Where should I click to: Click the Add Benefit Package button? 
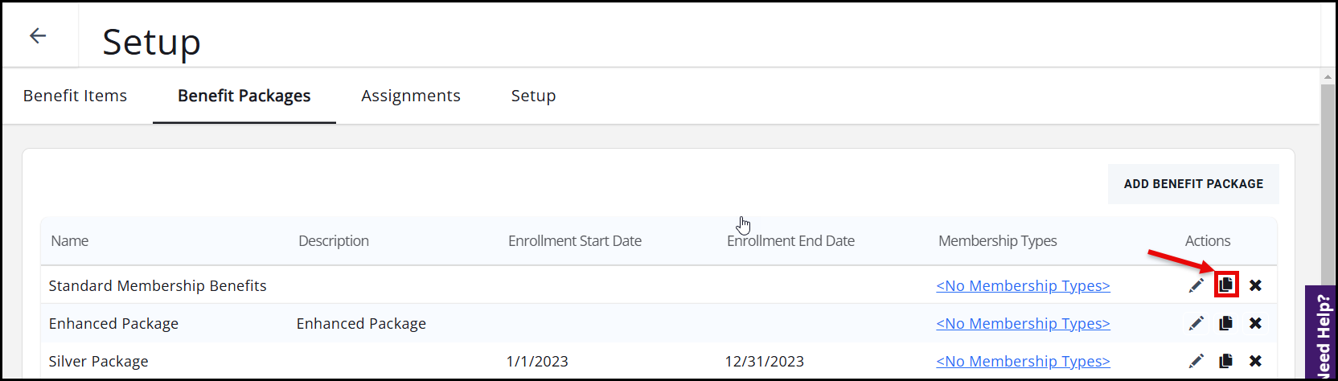(1193, 184)
